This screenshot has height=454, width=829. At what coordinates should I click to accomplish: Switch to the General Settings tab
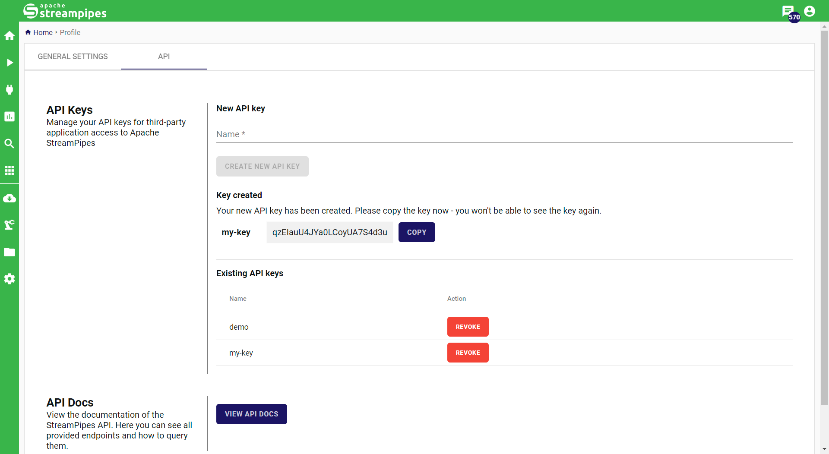click(x=73, y=57)
